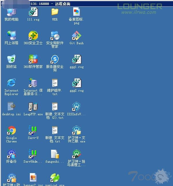Viewport: 173px width, 186px height.
Task: Select the Serv-U shortcut icon
Action: point(33,130)
